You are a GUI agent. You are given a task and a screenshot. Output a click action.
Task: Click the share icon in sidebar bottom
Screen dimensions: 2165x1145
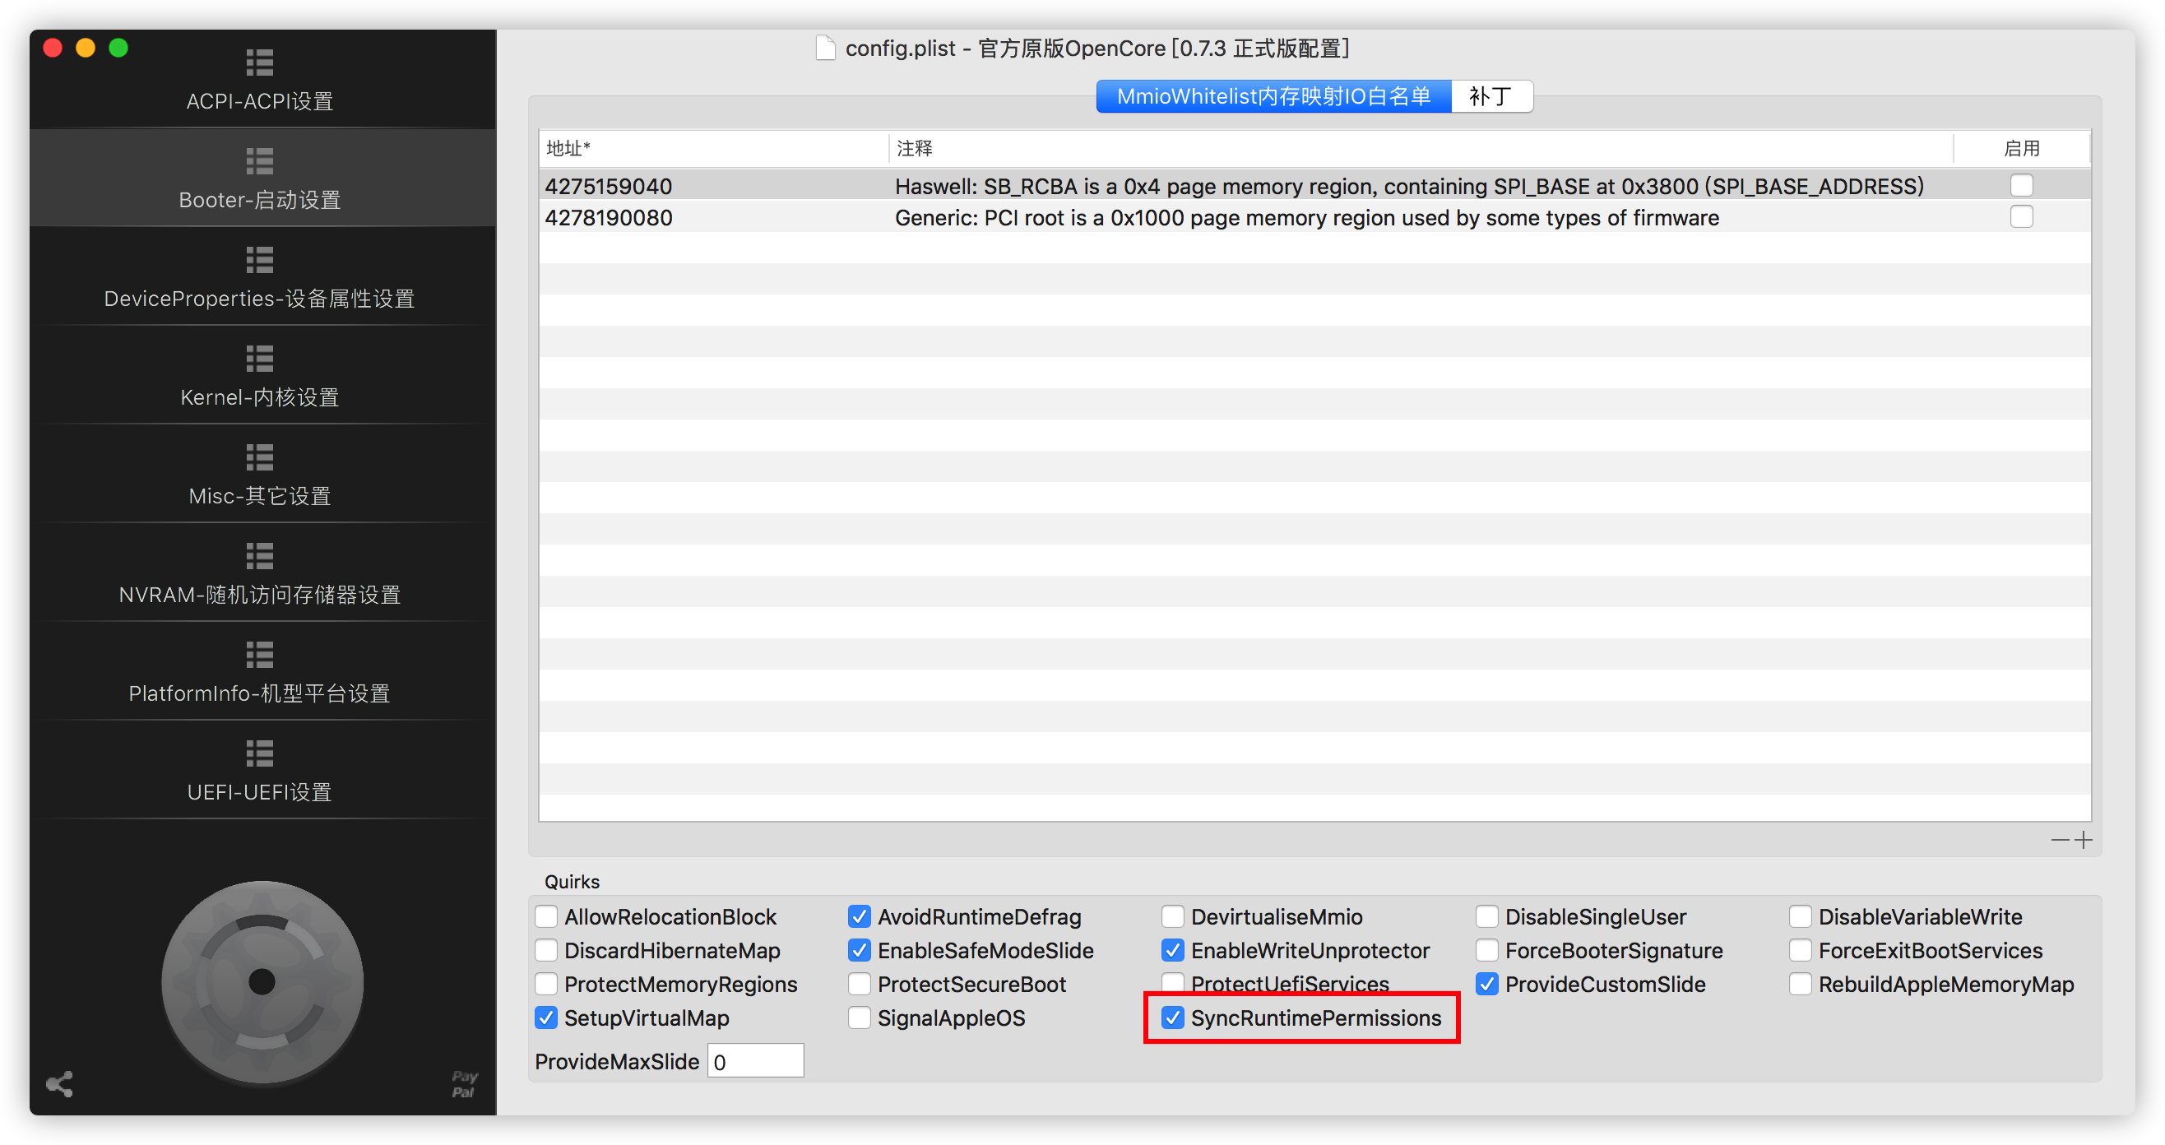coord(60,1083)
